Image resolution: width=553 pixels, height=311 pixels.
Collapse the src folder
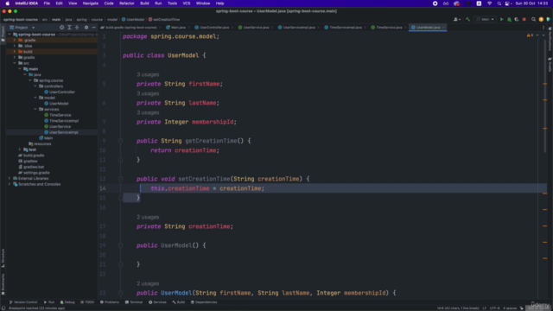point(15,63)
